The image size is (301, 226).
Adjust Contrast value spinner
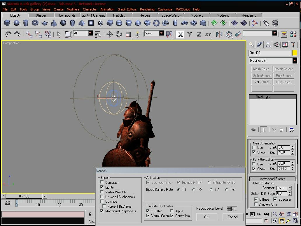[x=290, y=188]
